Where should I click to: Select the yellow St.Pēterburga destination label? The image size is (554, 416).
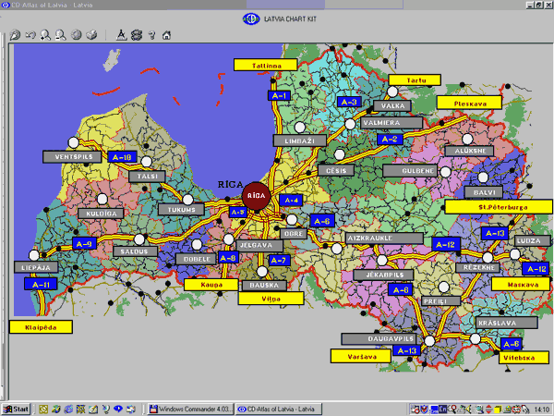click(499, 207)
